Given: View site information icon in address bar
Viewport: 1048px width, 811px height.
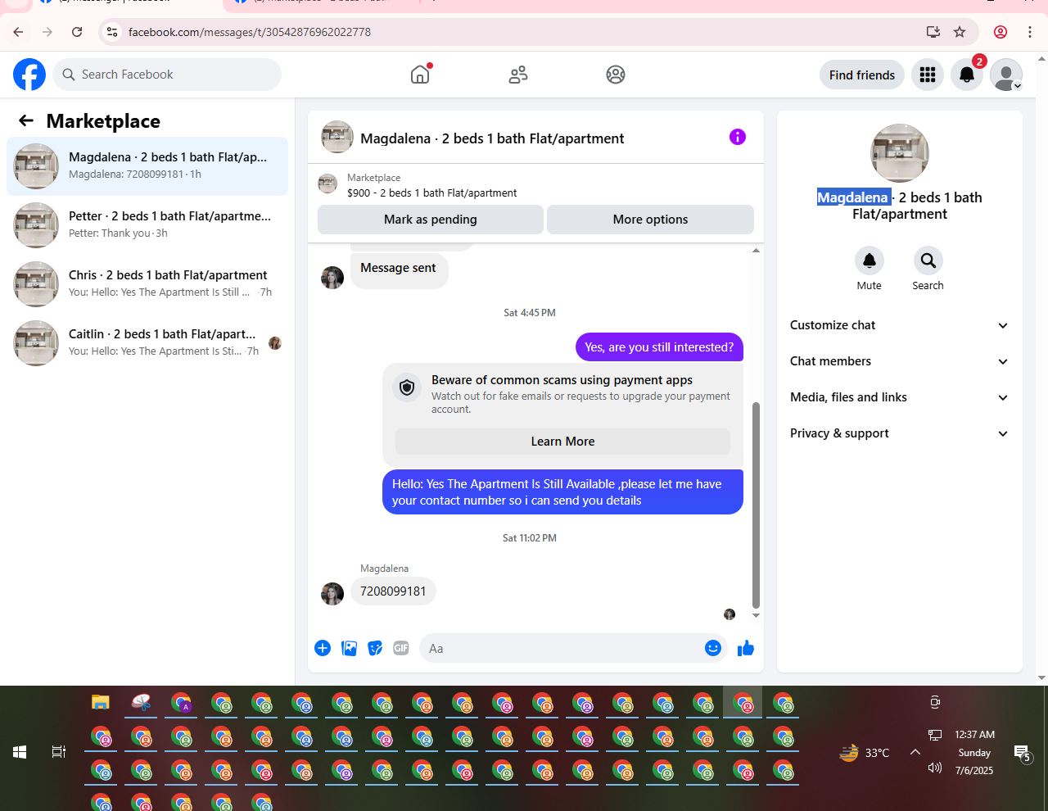Looking at the screenshot, I should 112,32.
